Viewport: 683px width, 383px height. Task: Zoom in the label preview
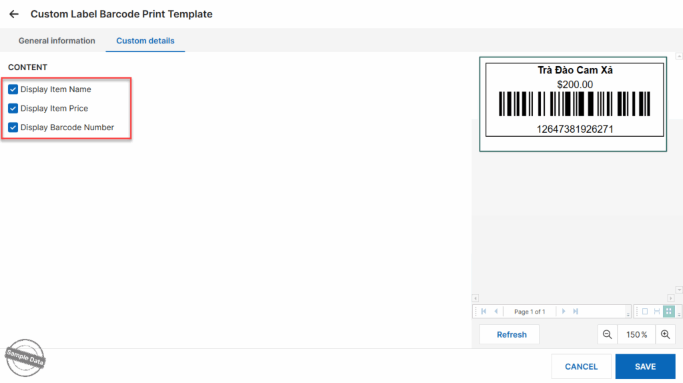(665, 334)
